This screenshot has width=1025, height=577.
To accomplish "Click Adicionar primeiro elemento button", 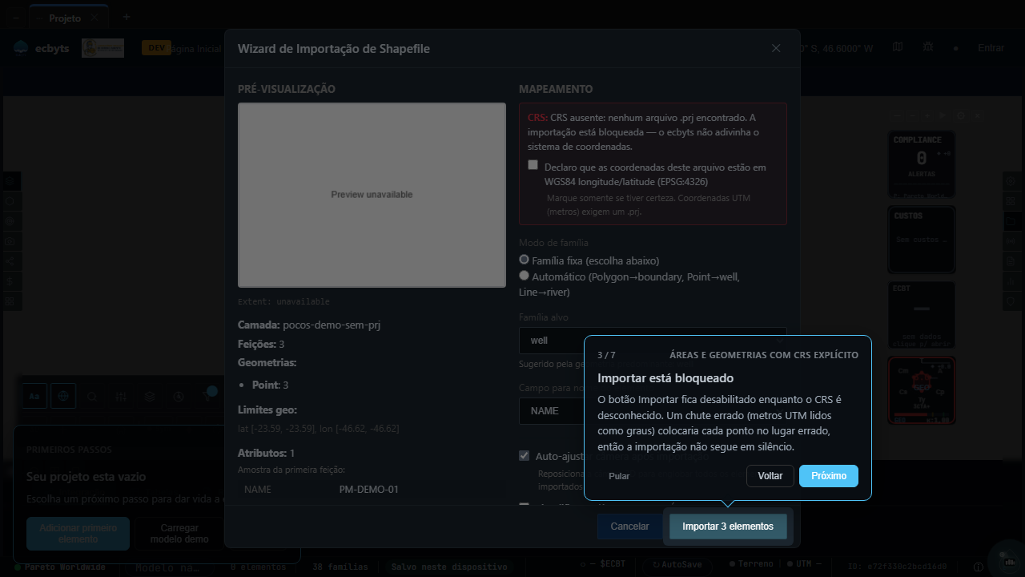I will pyautogui.click(x=78, y=534).
